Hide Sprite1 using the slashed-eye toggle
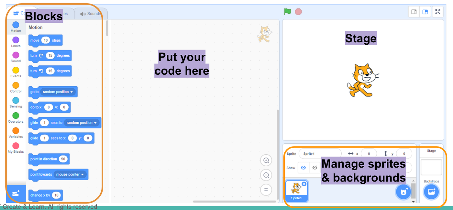453x210 pixels. click(x=314, y=168)
